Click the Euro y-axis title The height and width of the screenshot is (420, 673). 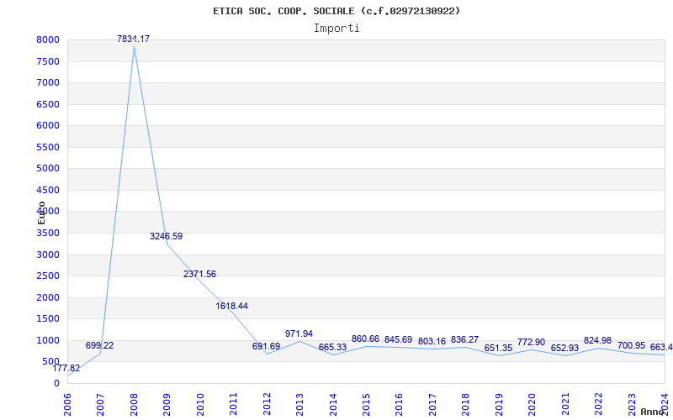(41, 213)
